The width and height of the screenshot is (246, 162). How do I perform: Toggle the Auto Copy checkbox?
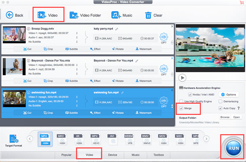221,108
